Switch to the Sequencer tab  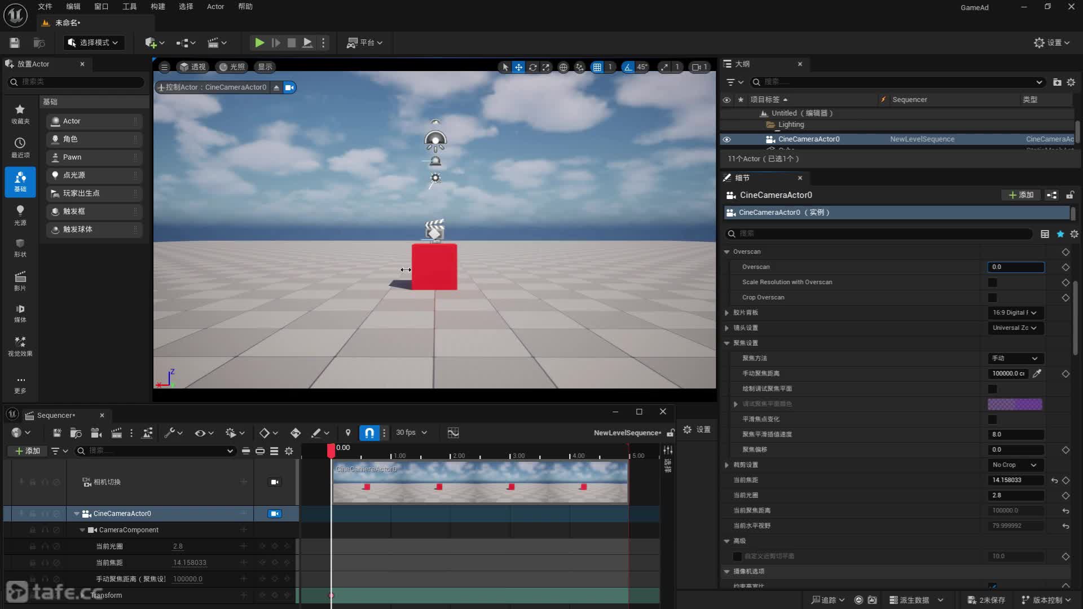[x=55, y=416]
